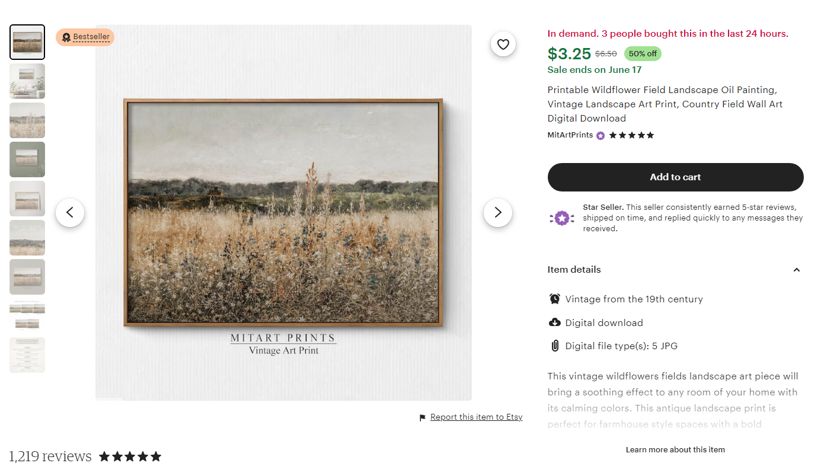The image size is (824, 463).
Task: Click the vintage clock icon in item details
Action: coord(555,299)
